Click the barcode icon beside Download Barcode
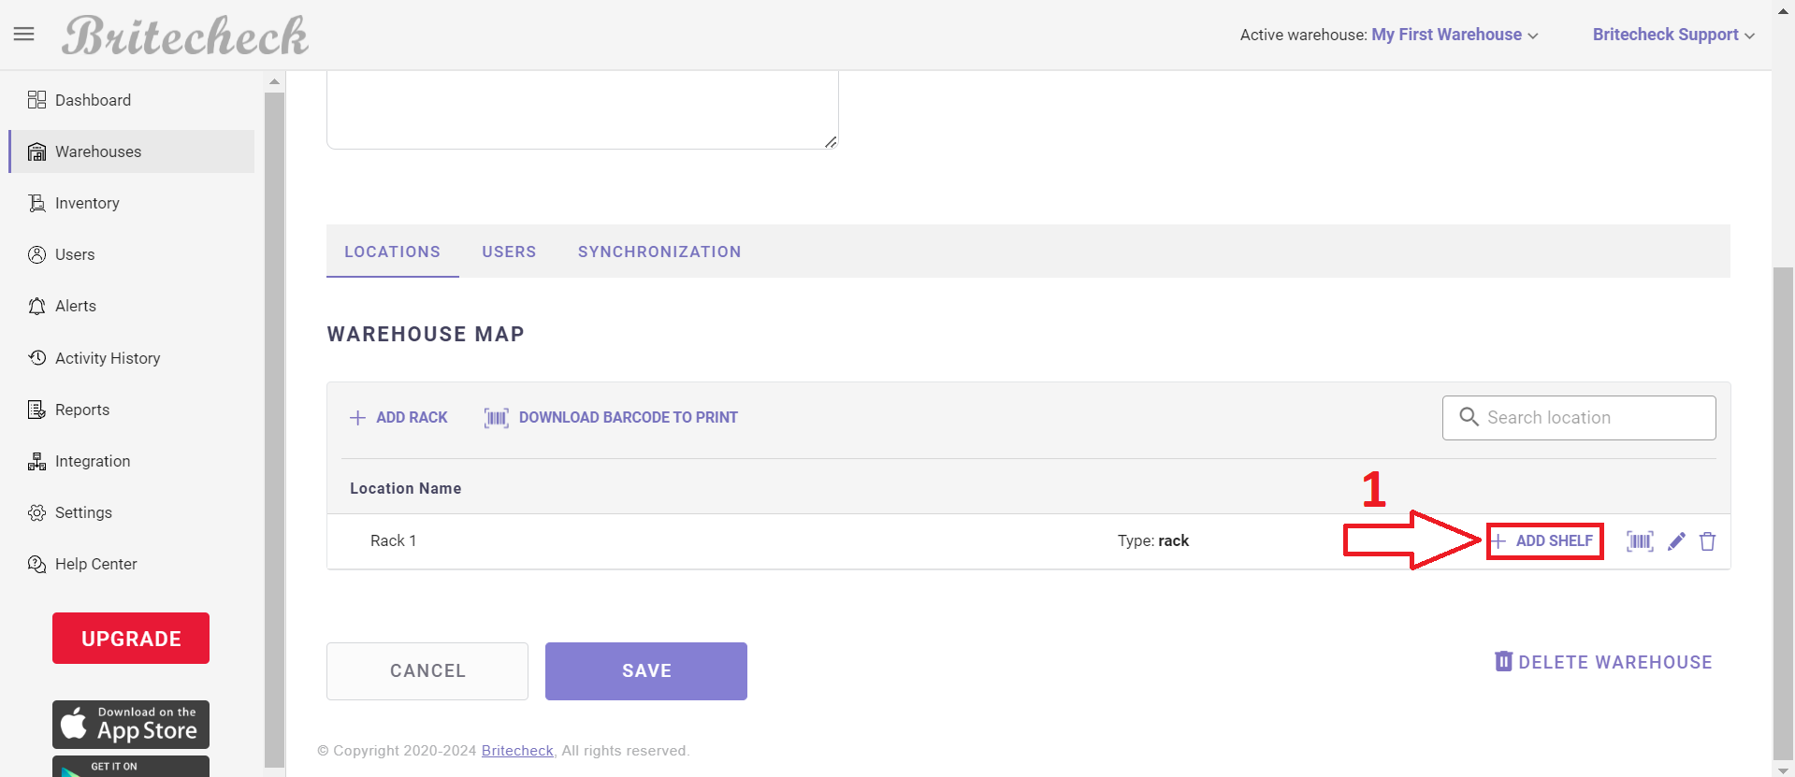 tap(497, 418)
